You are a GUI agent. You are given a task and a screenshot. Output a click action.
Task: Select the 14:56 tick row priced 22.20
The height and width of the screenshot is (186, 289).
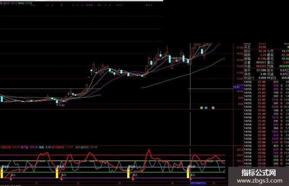(266, 163)
